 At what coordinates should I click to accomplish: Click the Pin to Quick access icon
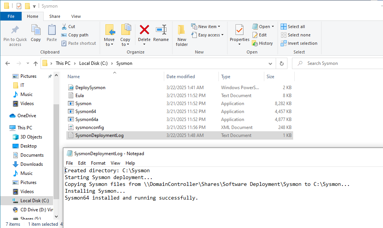point(15,30)
